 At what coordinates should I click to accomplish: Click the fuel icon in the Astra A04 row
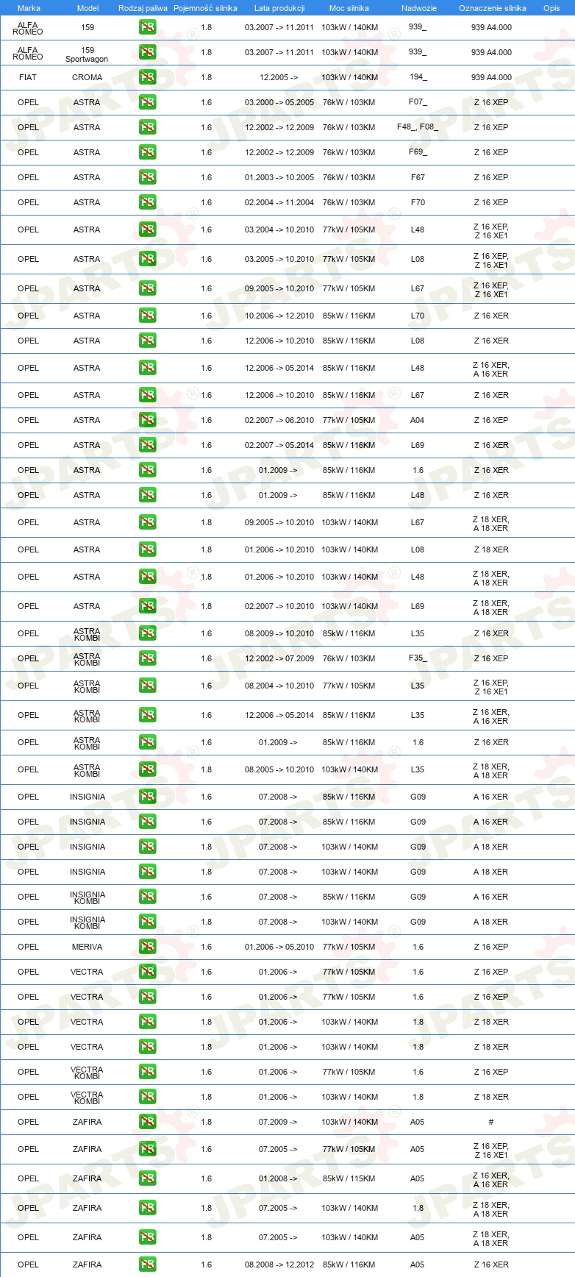coord(147,420)
